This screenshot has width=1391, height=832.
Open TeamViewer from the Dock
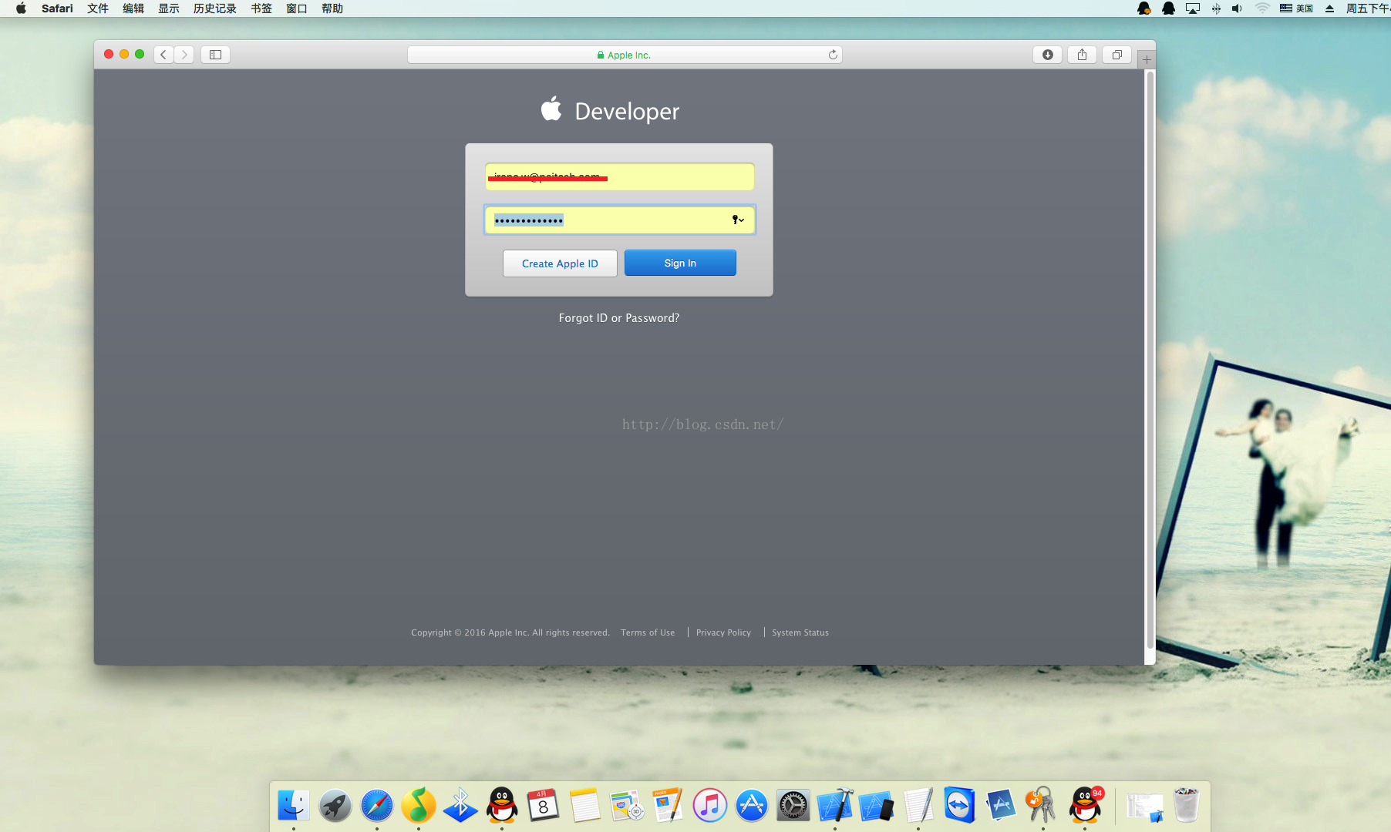[x=959, y=806]
